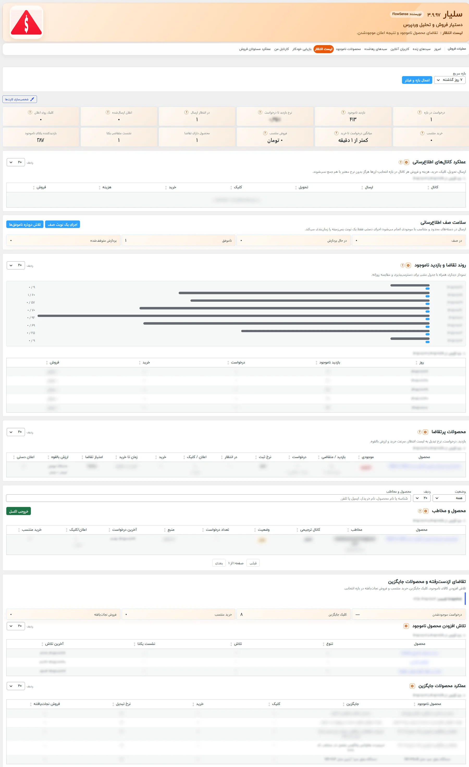Click help icon on کلیک روی اعلان card
Viewport: 469px width, 767px height.
(30, 112)
